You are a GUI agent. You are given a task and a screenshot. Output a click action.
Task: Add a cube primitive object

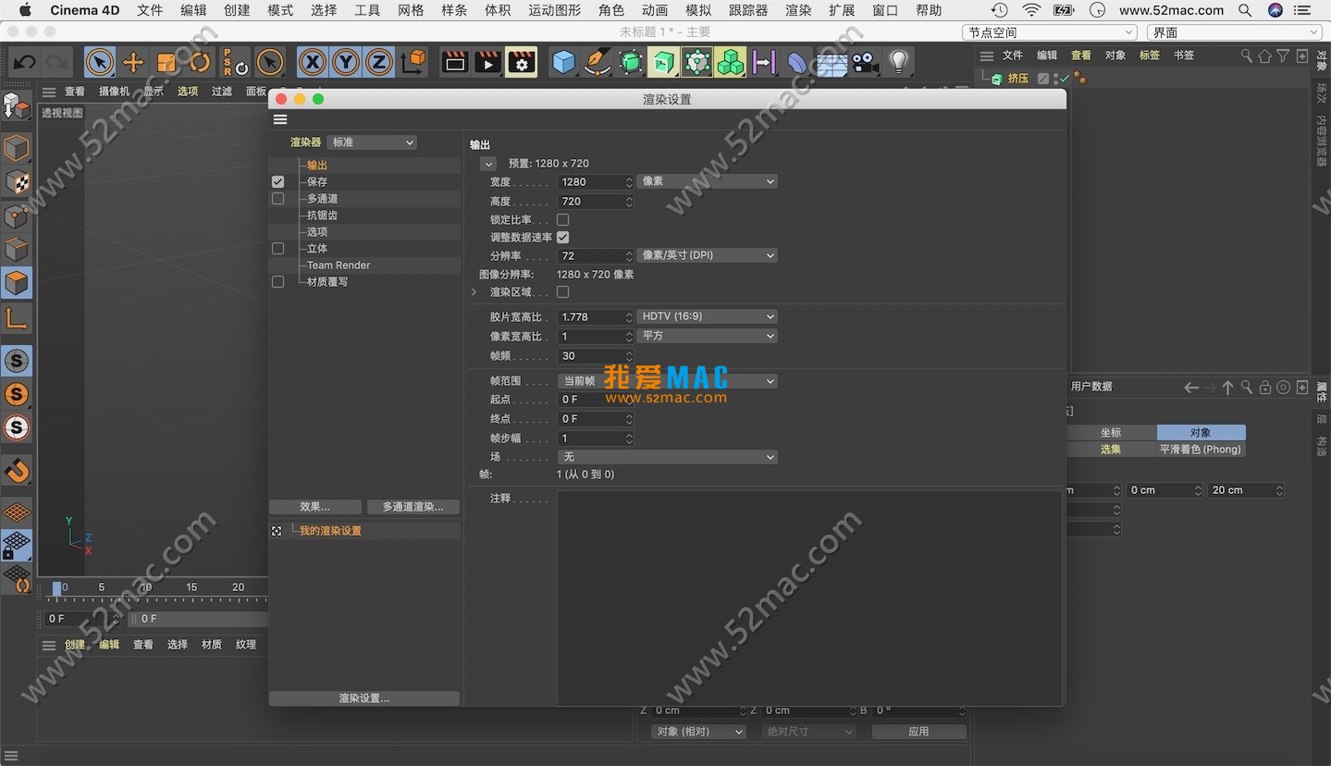[563, 62]
